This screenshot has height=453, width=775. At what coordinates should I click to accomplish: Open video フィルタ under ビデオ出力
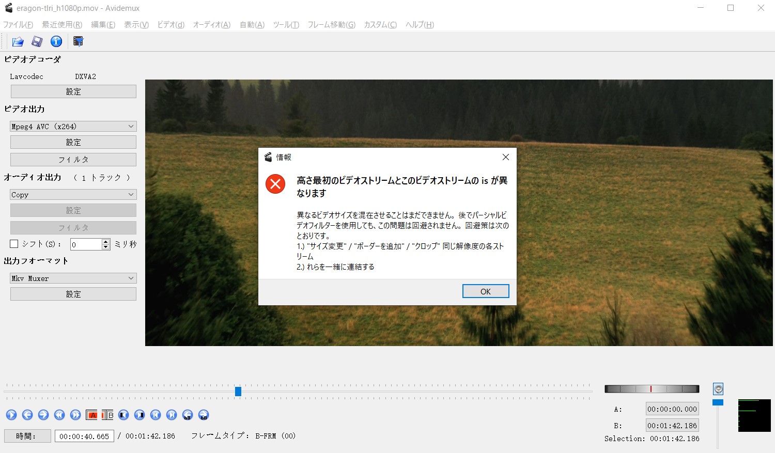point(73,160)
